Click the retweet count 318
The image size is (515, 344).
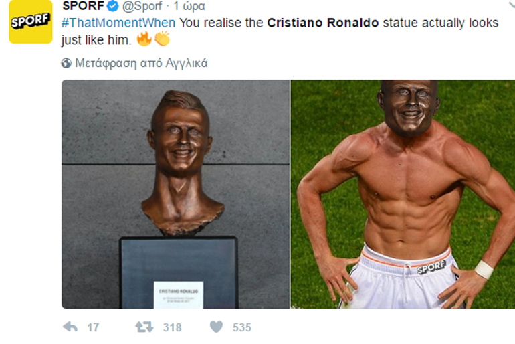(x=173, y=327)
